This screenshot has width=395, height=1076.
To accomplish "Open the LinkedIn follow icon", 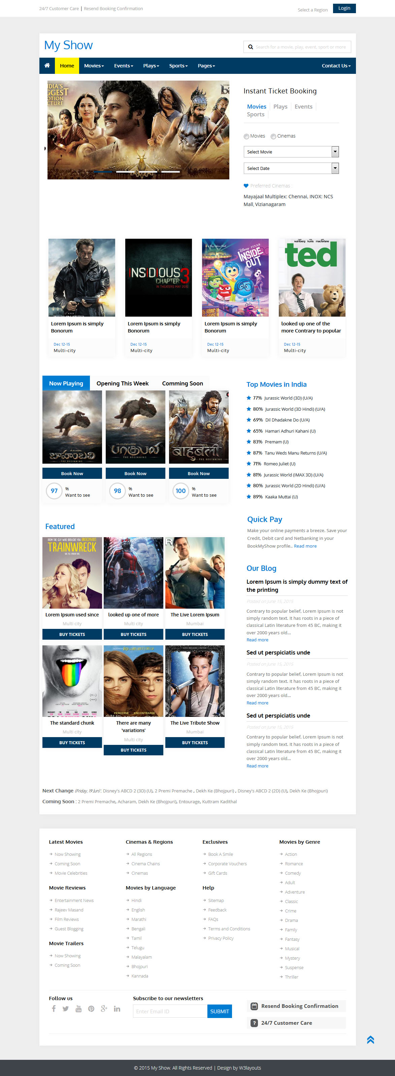I will click(117, 1009).
